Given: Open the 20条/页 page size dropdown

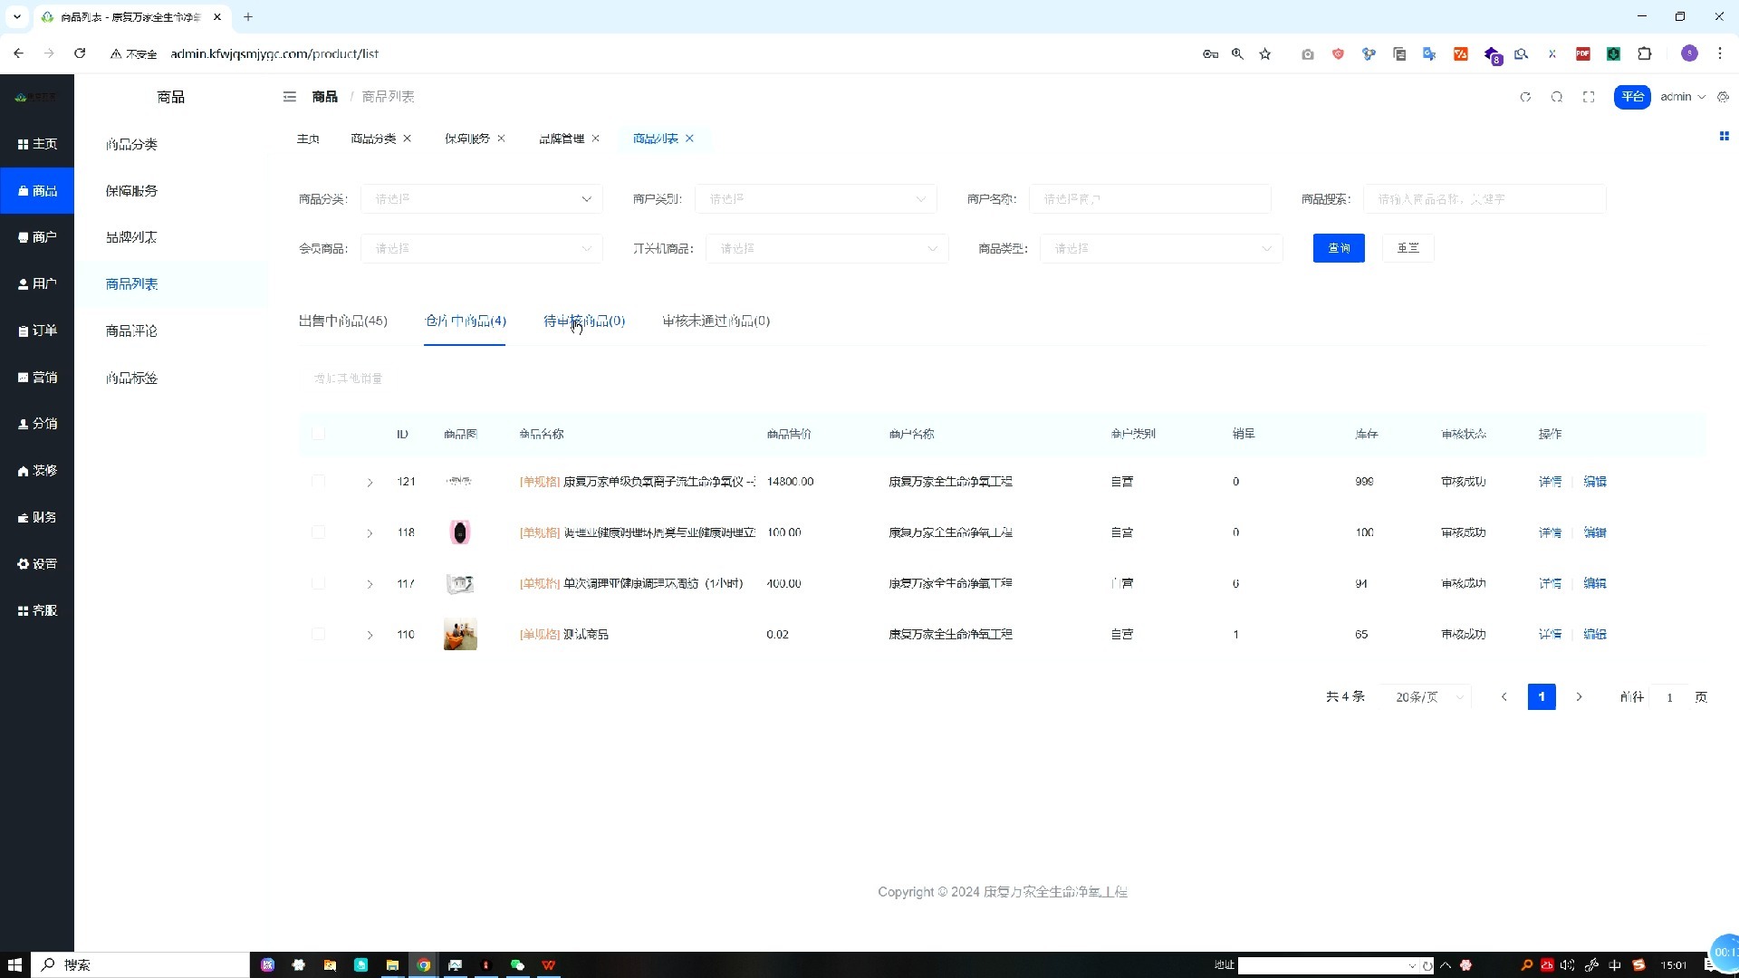Looking at the screenshot, I should point(1426,697).
